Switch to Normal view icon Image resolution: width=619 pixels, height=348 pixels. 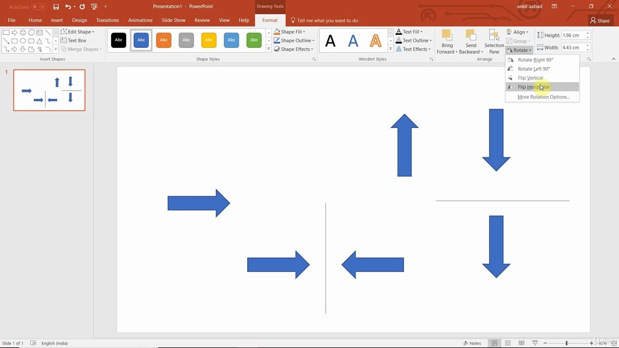494,343
